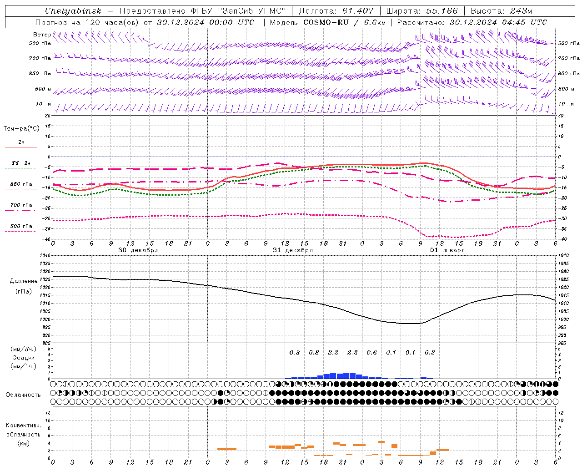The image size is (582, 466).
Task: Click the '30 декабря' date label
Action: click(x=138, y=250)
